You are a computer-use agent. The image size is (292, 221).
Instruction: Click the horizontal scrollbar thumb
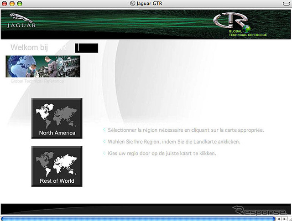point(138,219)
